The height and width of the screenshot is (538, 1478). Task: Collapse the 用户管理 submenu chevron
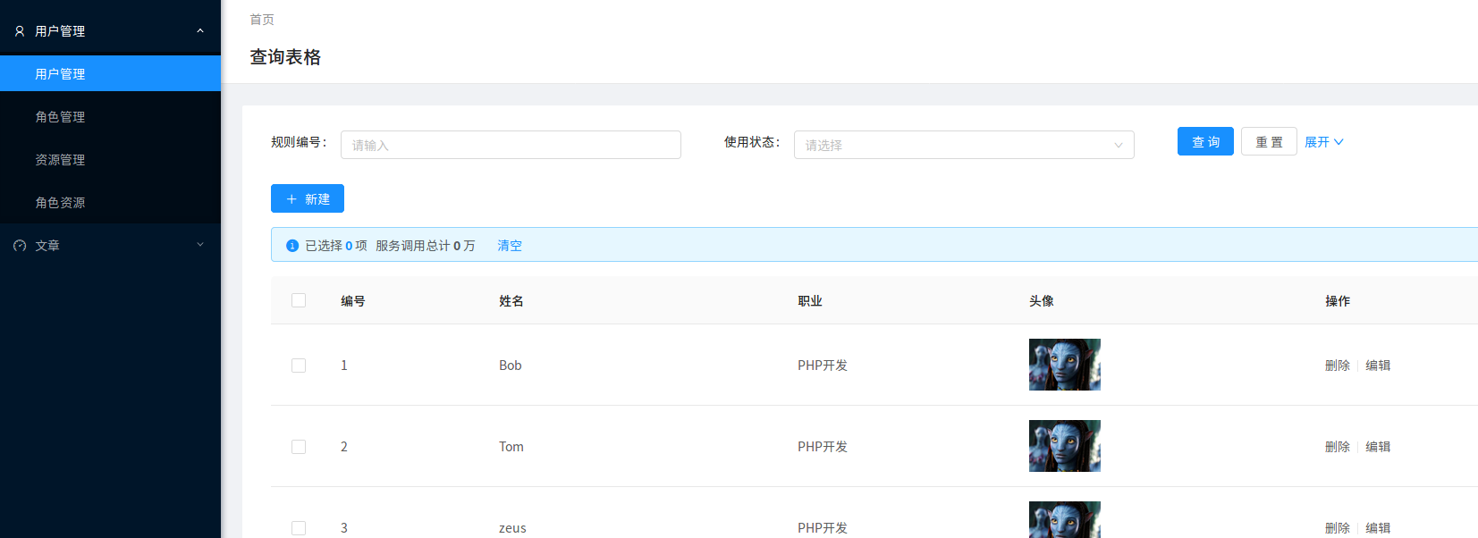point(200,31)
